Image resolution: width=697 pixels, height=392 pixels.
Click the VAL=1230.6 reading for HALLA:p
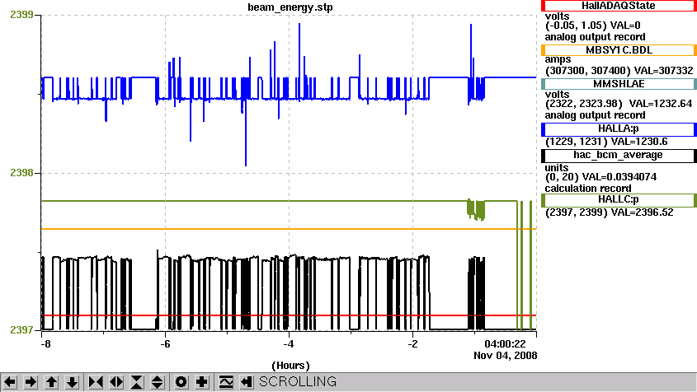(639, 142)
